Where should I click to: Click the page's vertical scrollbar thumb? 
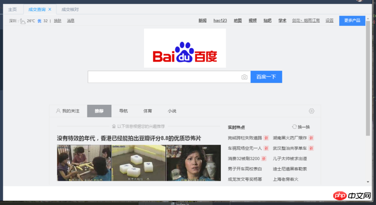[368, 79]
